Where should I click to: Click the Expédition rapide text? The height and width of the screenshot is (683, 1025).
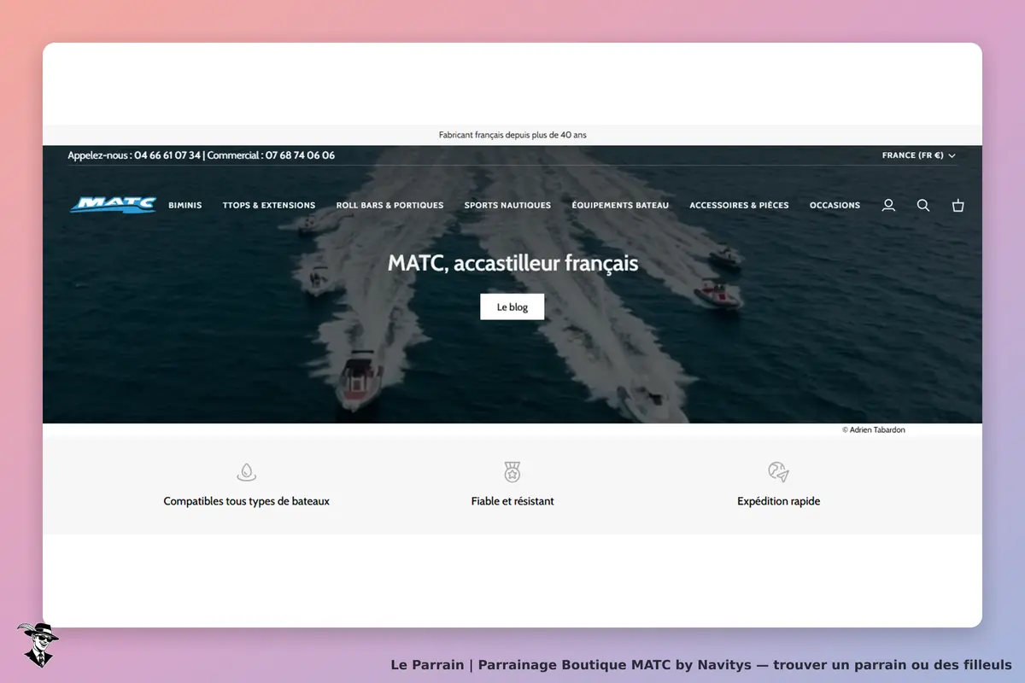pyautogui.click(x=778, y=501)
